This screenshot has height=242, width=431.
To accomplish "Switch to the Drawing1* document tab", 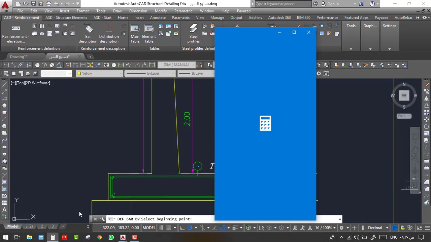I will [19, 57].
